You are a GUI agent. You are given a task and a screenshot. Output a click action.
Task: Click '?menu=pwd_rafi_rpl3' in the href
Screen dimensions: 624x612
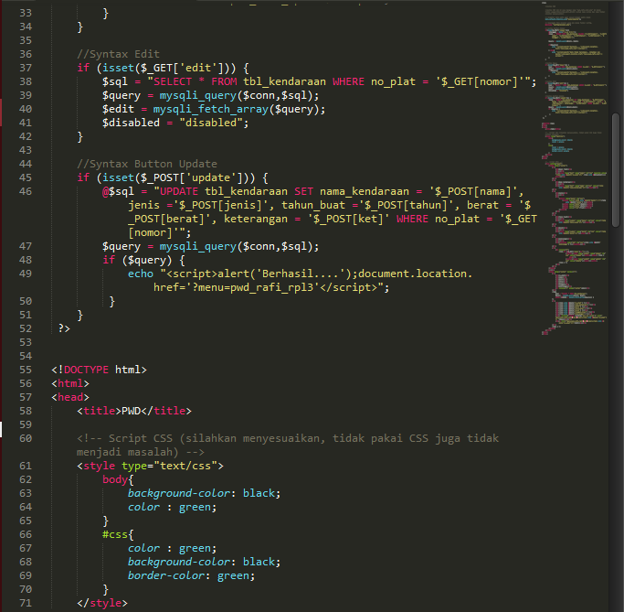point(253,287)
